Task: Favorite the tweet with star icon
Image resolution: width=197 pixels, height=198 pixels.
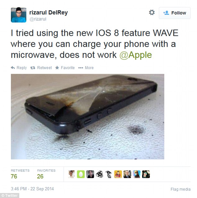Action: [57, 68]
